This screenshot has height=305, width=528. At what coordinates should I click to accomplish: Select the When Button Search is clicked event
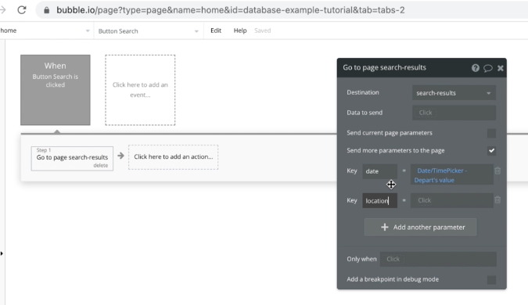56,90
